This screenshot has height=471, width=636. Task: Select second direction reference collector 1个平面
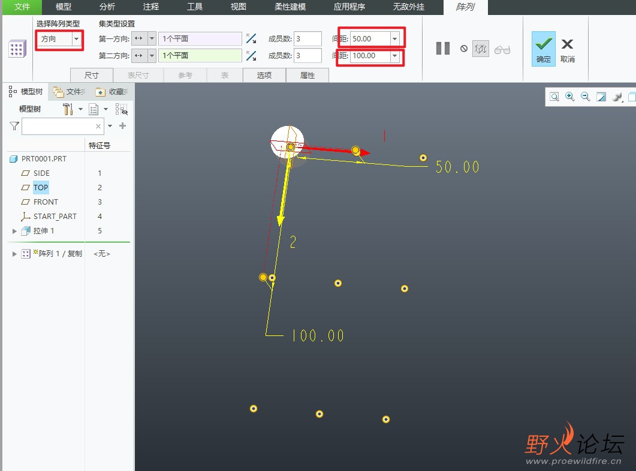point(200,56)
